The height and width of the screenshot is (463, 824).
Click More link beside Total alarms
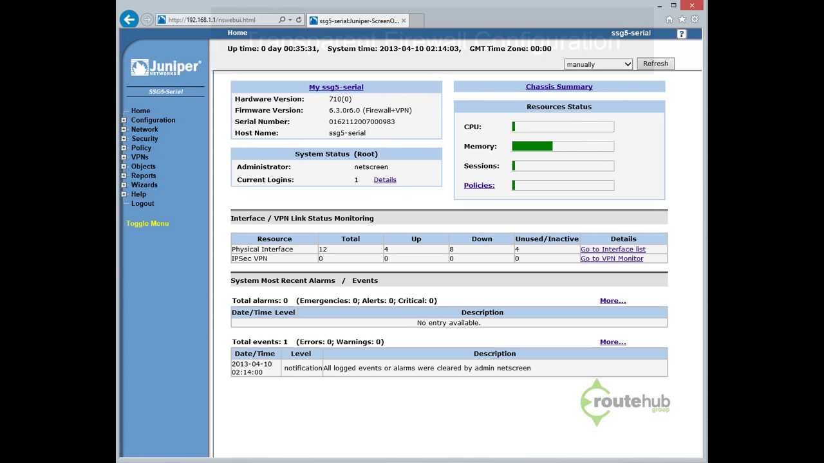613,301
